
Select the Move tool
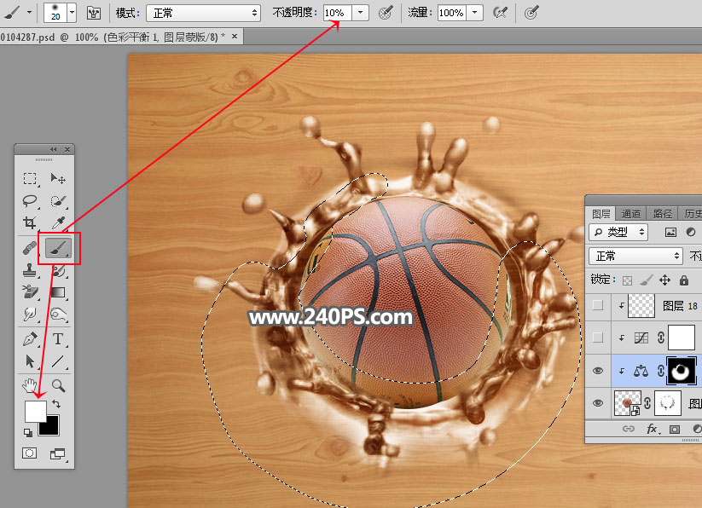[58, 179]
